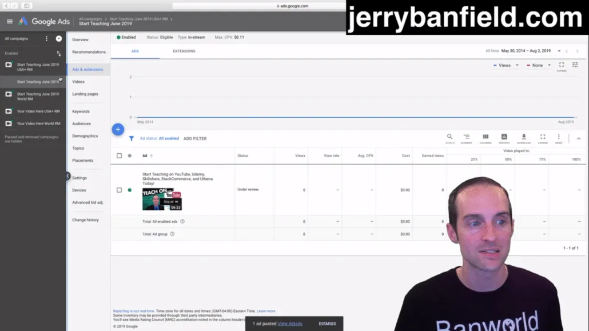Open Change history page

(x=86, y=220)
